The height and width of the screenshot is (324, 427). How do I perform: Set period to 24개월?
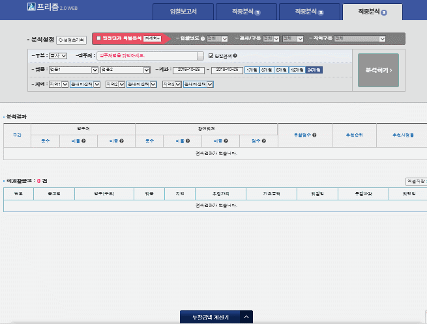pos(314,70)
